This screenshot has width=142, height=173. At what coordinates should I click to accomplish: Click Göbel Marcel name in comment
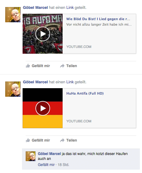pos(49,154)
